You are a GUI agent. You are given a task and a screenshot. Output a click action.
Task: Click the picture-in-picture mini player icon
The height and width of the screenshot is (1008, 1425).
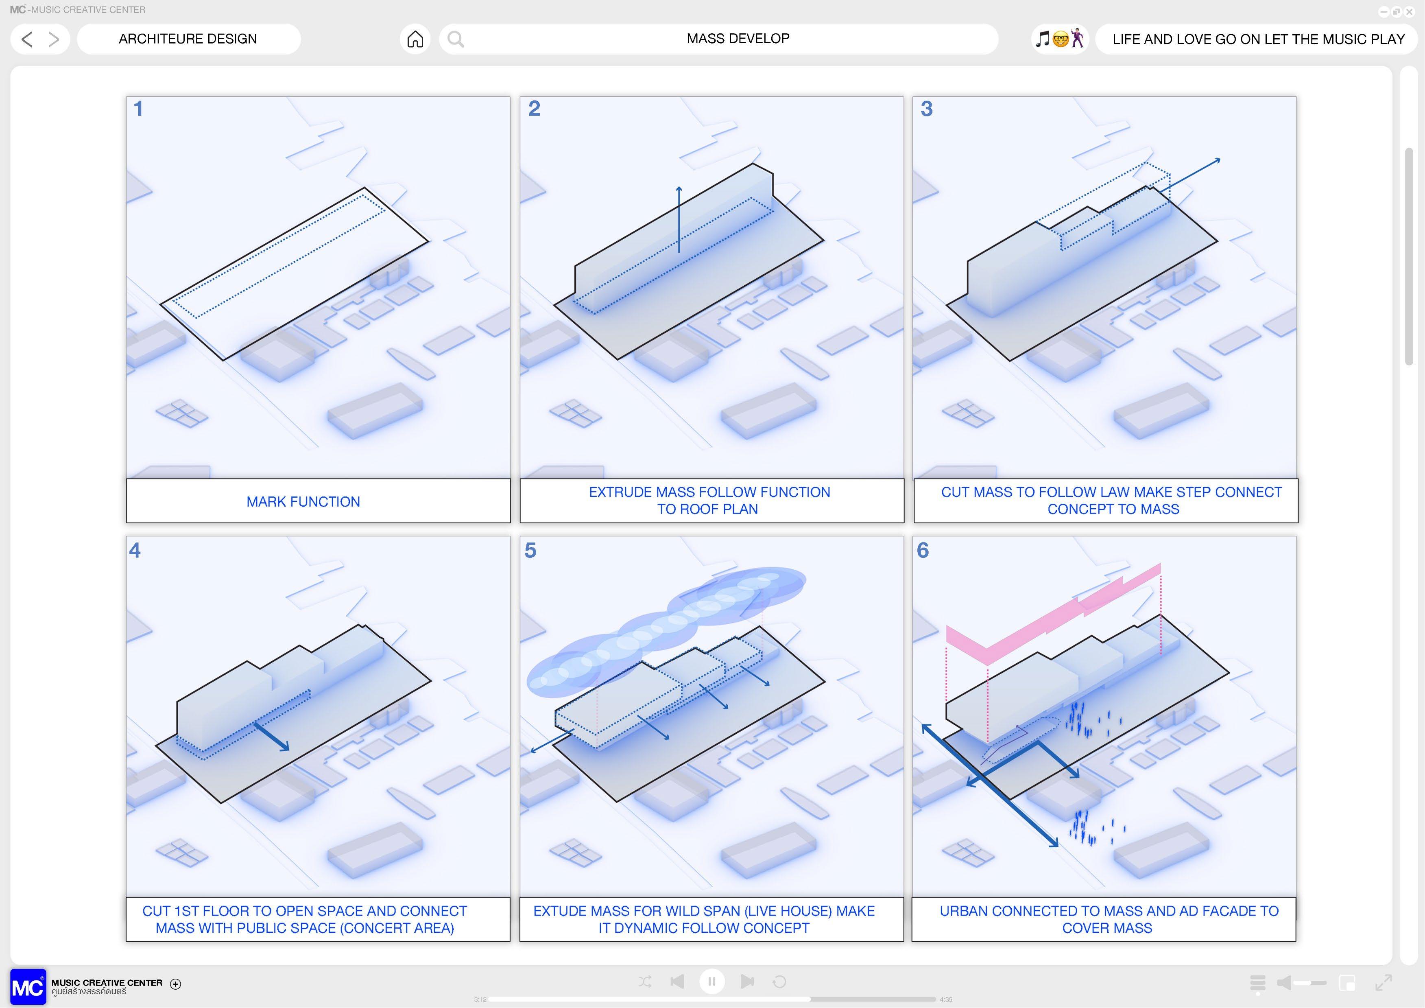pos(1347,982)
